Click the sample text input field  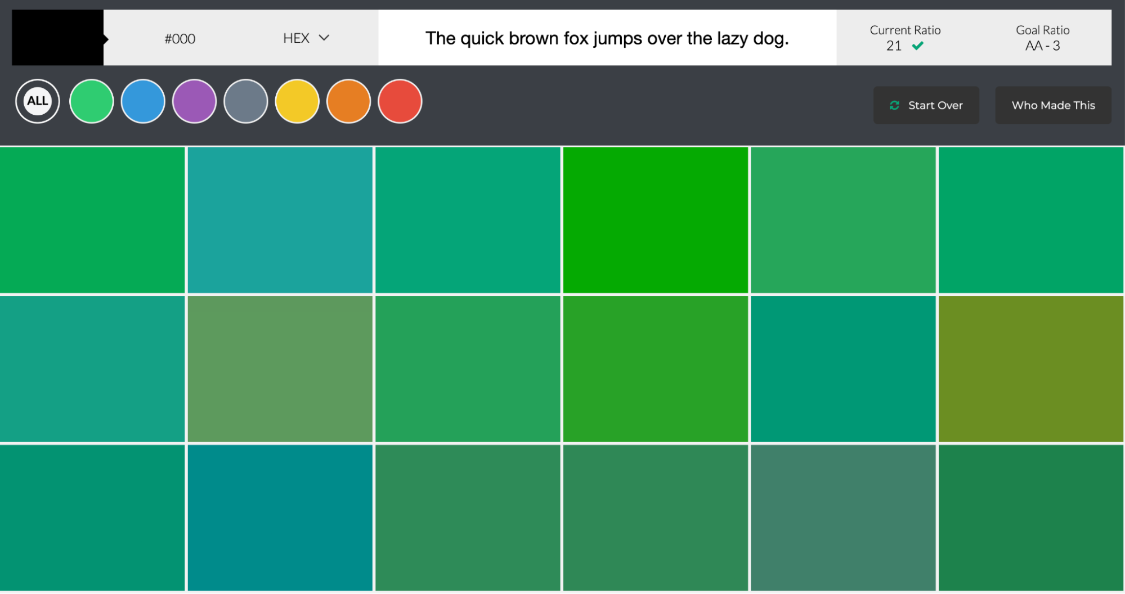point(608,38)
